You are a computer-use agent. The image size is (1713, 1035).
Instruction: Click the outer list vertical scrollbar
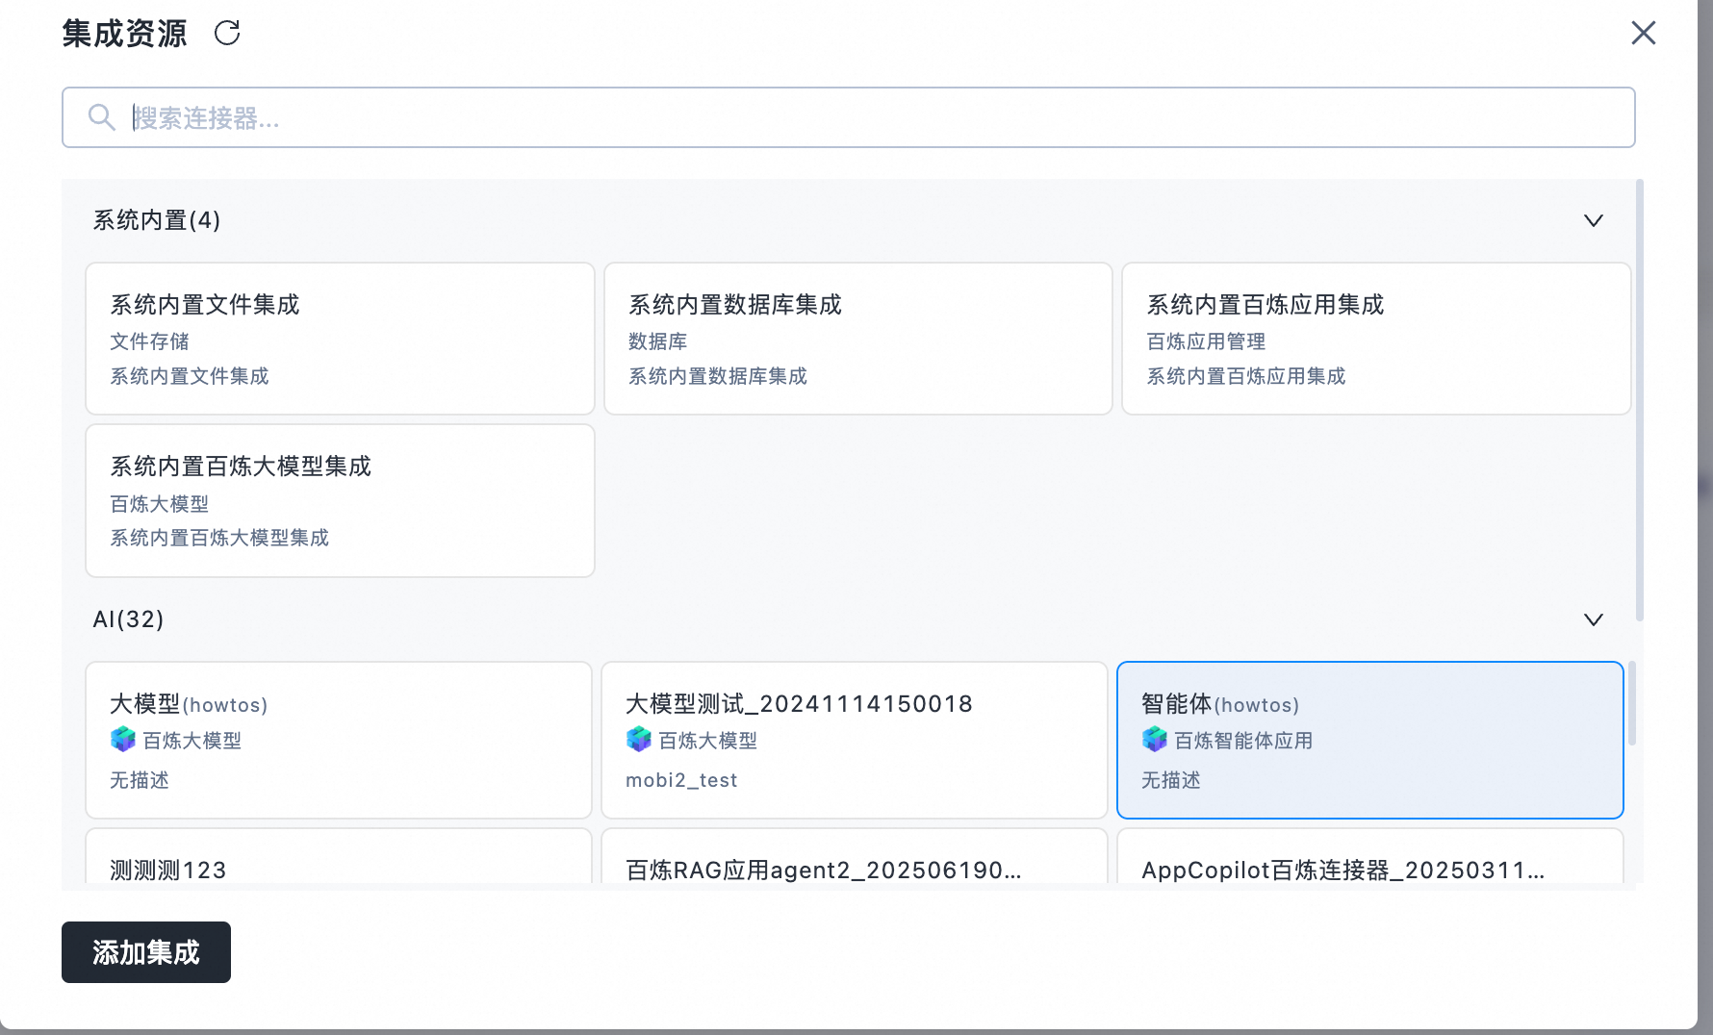tap(1639, 399)
